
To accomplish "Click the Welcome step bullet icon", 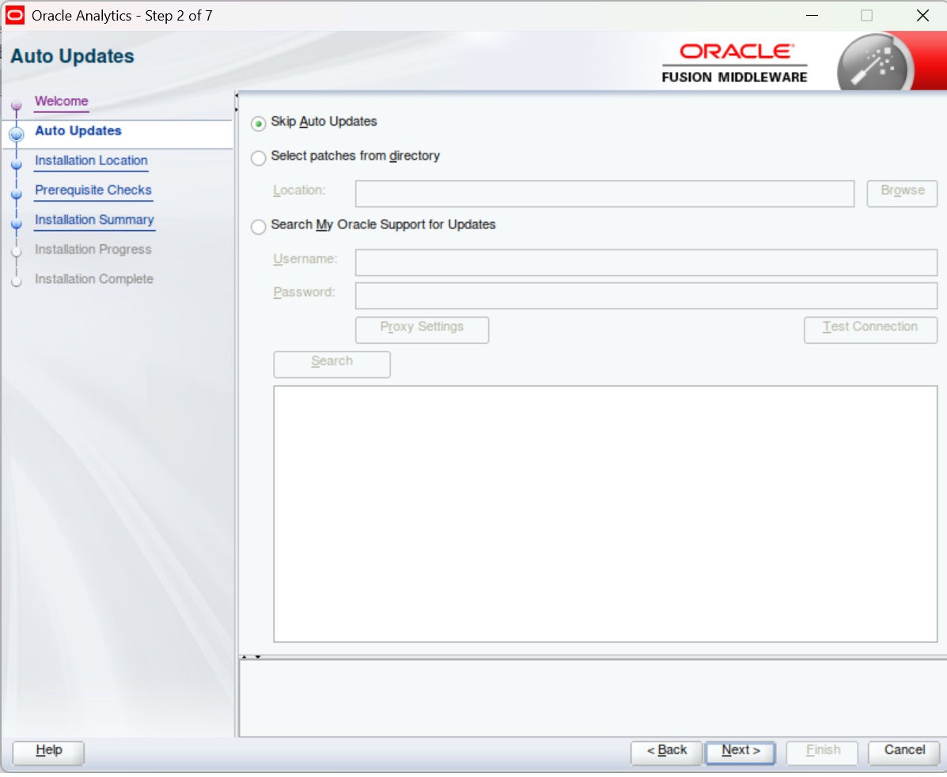I will click(17, 106).
